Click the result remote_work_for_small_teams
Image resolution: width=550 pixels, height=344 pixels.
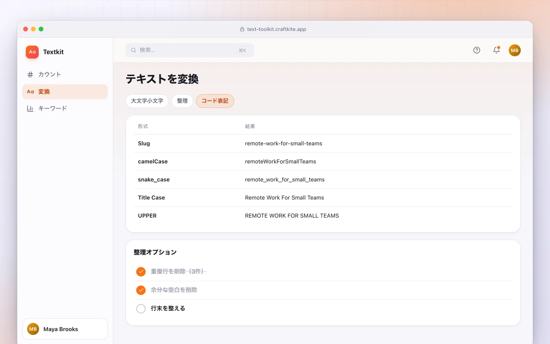285,180
